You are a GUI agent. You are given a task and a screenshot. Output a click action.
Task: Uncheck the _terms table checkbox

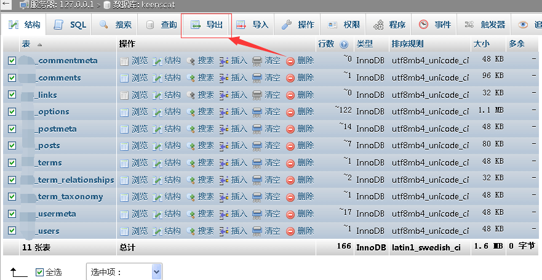[12, 163]
